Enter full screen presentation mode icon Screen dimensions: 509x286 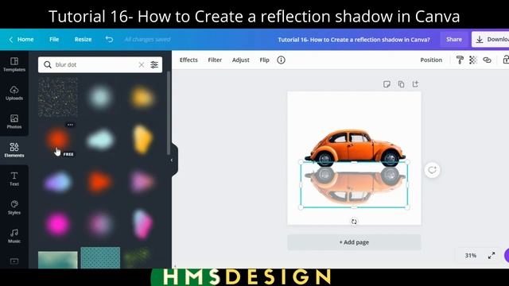[x=492, y=256]
